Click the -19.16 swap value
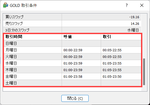The height and width of the screenshot is (105, 150). click(134, 17)
